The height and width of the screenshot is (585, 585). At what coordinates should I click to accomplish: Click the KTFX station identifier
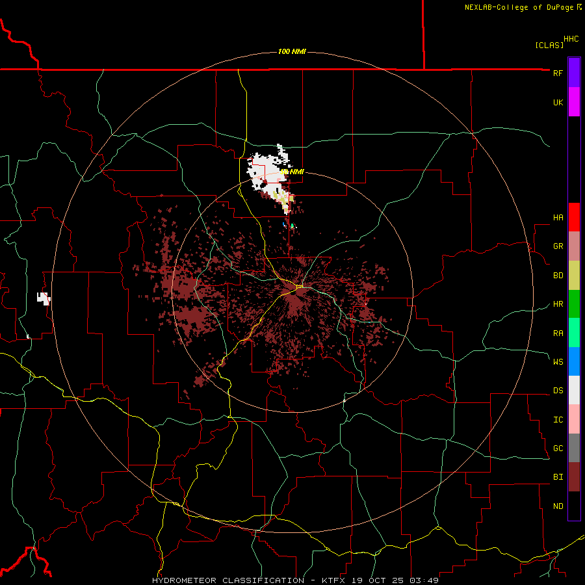tap(335, 580)
